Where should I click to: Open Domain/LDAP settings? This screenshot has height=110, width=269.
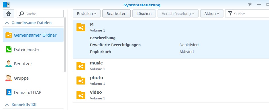coord(33,93)
